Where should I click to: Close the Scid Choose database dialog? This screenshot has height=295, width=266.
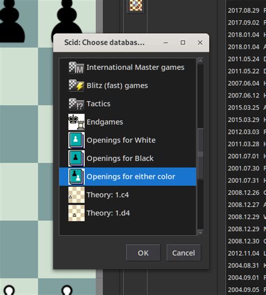coord(200,43)
